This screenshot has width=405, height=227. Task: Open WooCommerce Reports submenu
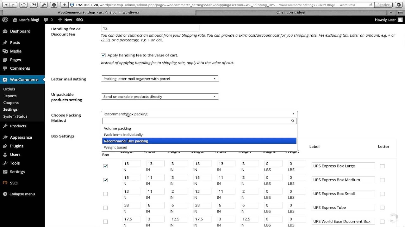pos(10,96)
